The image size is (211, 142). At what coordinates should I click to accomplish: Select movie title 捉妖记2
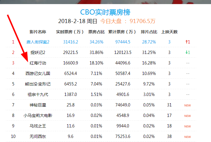[38, 52]
